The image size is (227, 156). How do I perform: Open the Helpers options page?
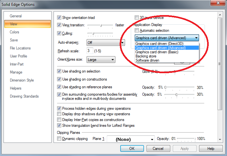click(x=16, y=88)
